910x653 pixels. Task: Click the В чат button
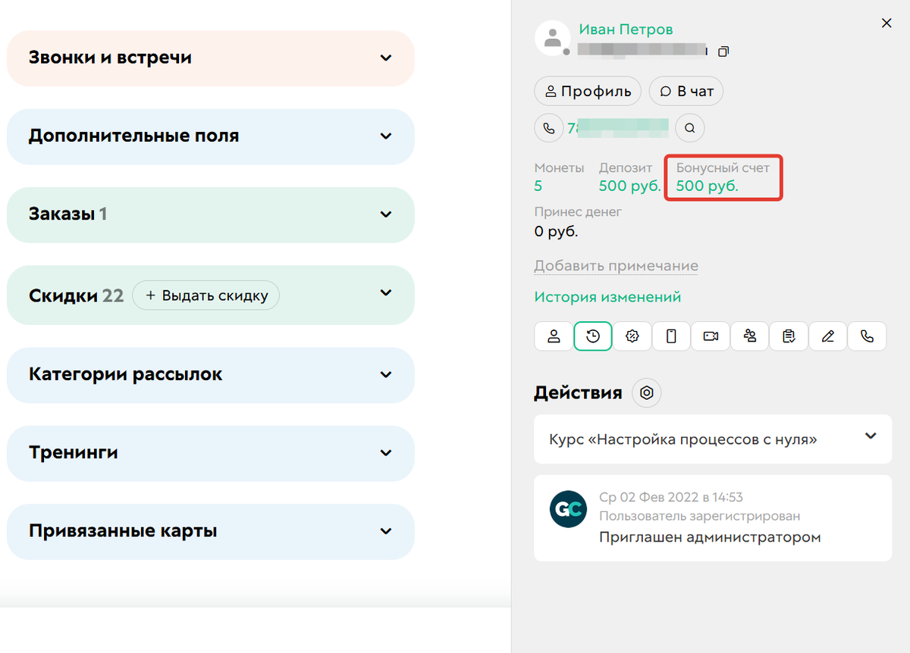point(686,91)
